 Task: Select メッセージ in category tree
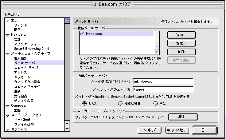tap(22, 77)
